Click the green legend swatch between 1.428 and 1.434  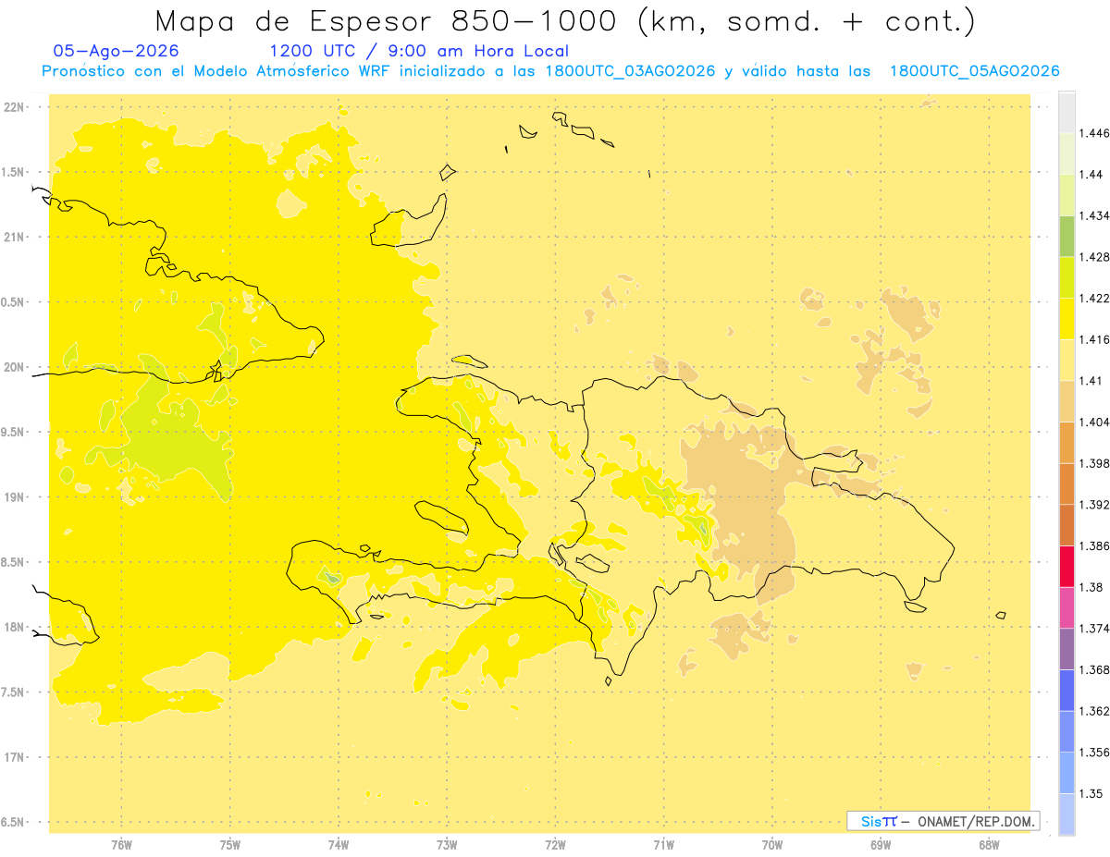(1067, 236)
